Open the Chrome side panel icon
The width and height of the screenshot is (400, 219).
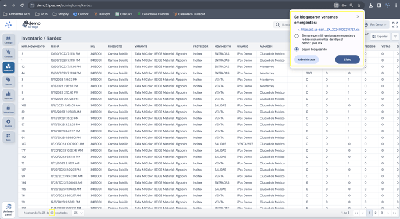tap(379, 5)
